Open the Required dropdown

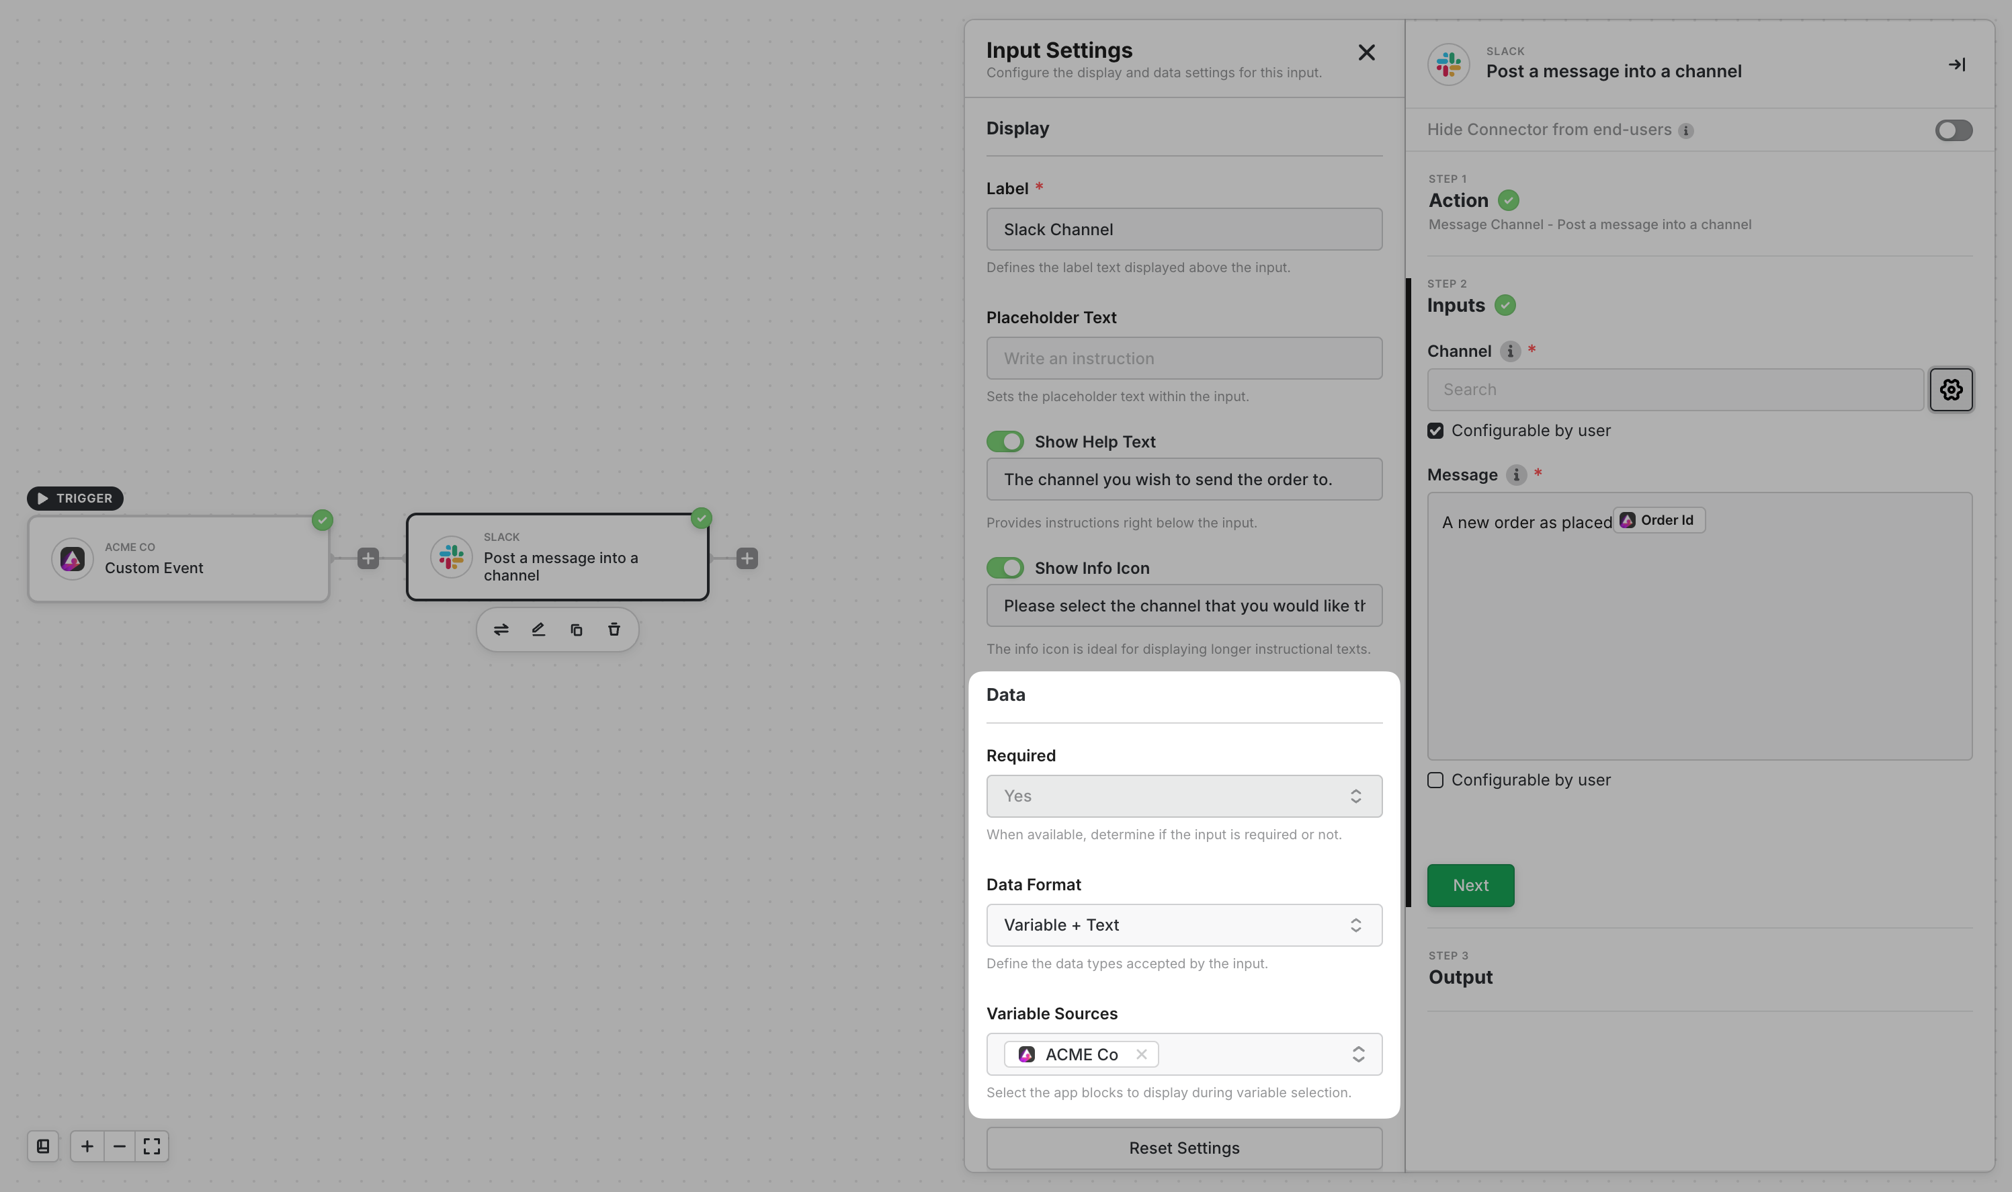(1183, 796)
